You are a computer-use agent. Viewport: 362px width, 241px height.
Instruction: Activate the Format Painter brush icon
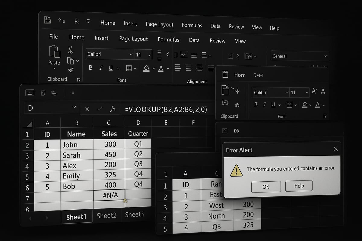pos(70,70)
